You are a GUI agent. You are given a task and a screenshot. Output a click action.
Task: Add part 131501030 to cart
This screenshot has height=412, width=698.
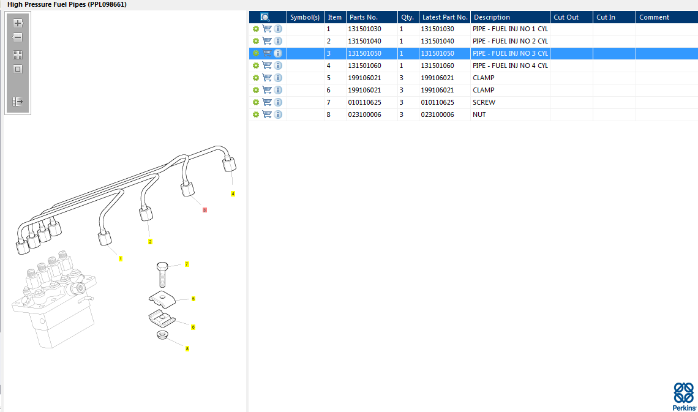coord(267,29)
